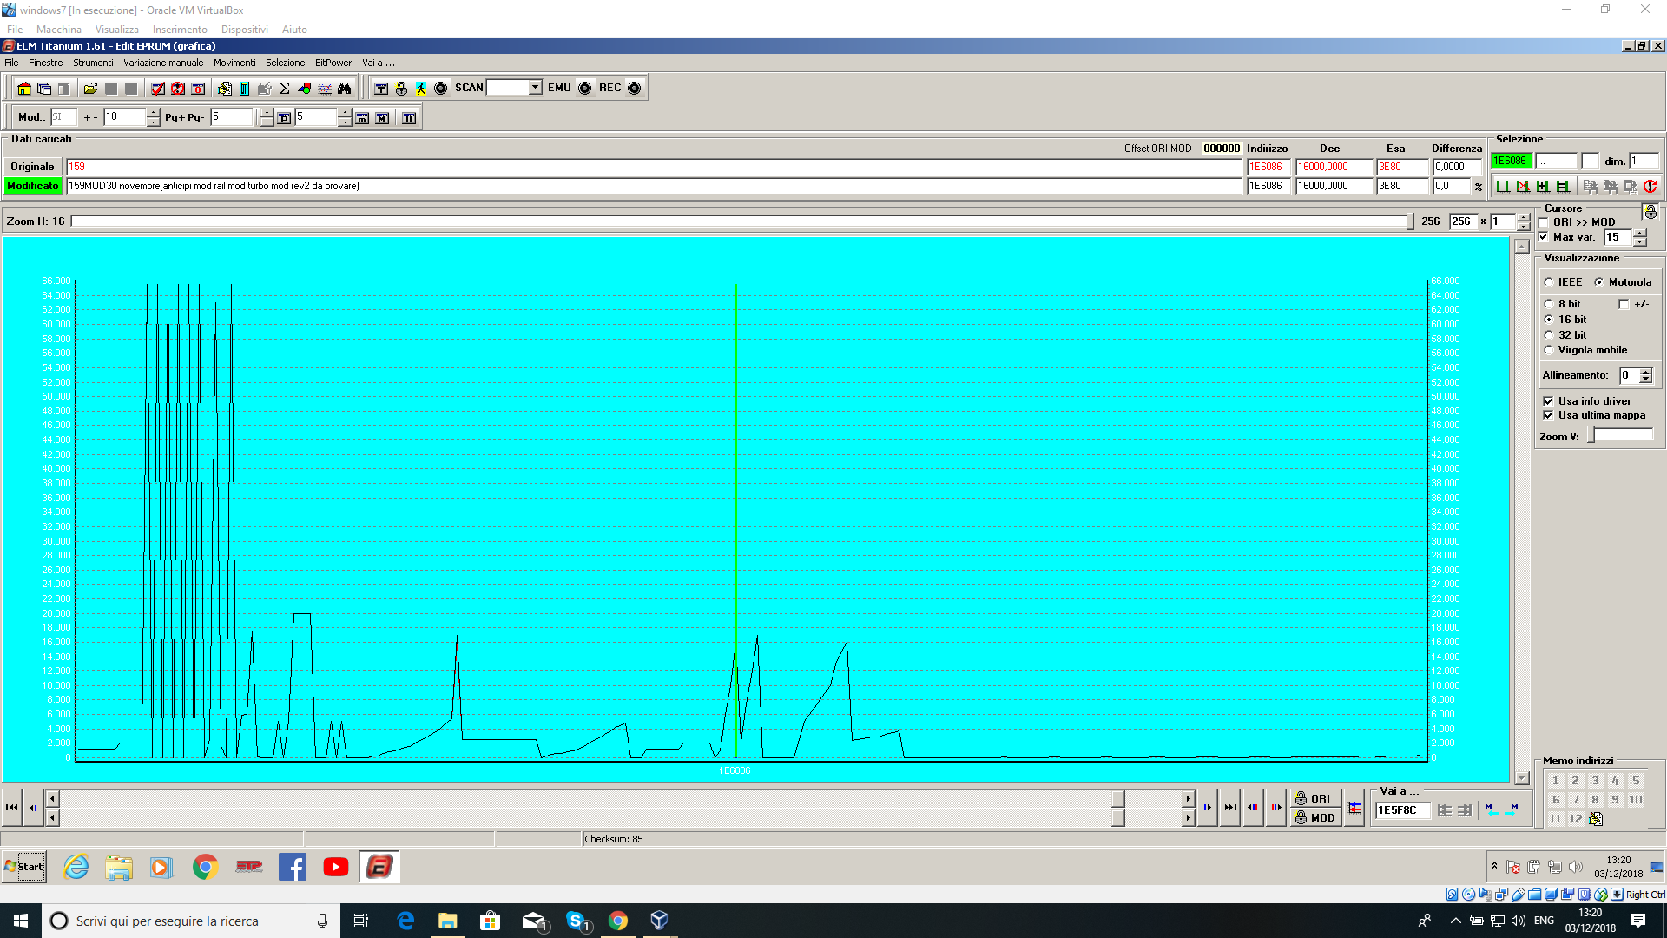This screenshot has width=1667, height=938.
Task: Decrease the Pg+ Pg- stepper value
Action: pyautogui.click(x=267, y=122)
